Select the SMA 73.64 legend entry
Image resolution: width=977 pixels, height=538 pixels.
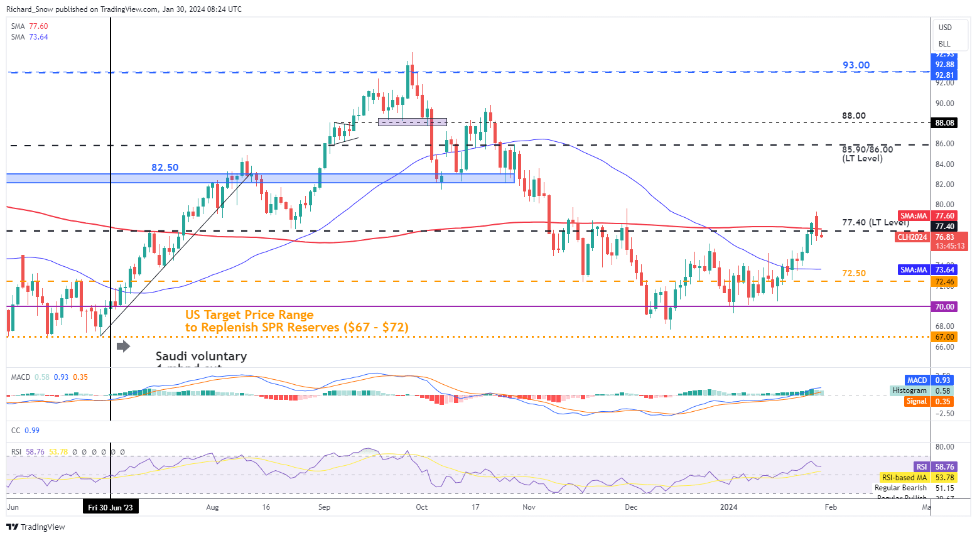click(x=30, y=37)
